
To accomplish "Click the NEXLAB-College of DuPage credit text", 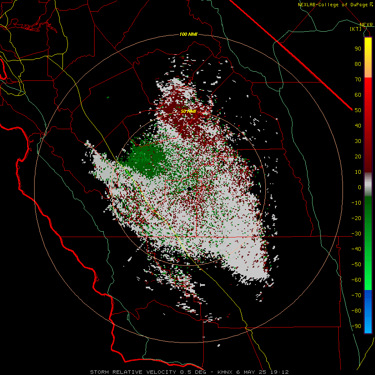I will (335, 5).
